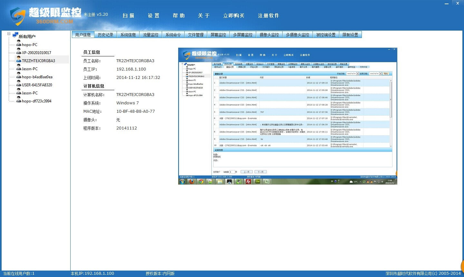Click the 超级眼监控 shield logo
Image resolution: width=464 pixels, height=277 pixels.
(17, 16)
